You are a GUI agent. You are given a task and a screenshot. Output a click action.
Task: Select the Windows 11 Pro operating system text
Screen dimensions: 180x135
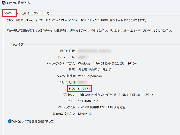(107, 63)
